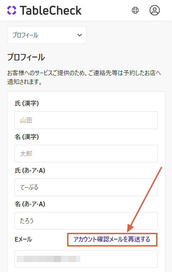Screen dimensions: 172x272
Task: Click the Eメール field label
Action: pos(23,240)
